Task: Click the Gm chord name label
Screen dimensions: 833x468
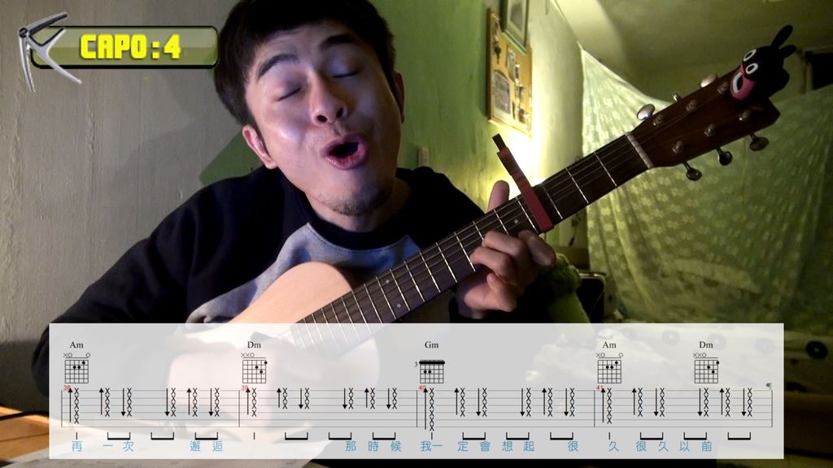Action: click(431, 344)
